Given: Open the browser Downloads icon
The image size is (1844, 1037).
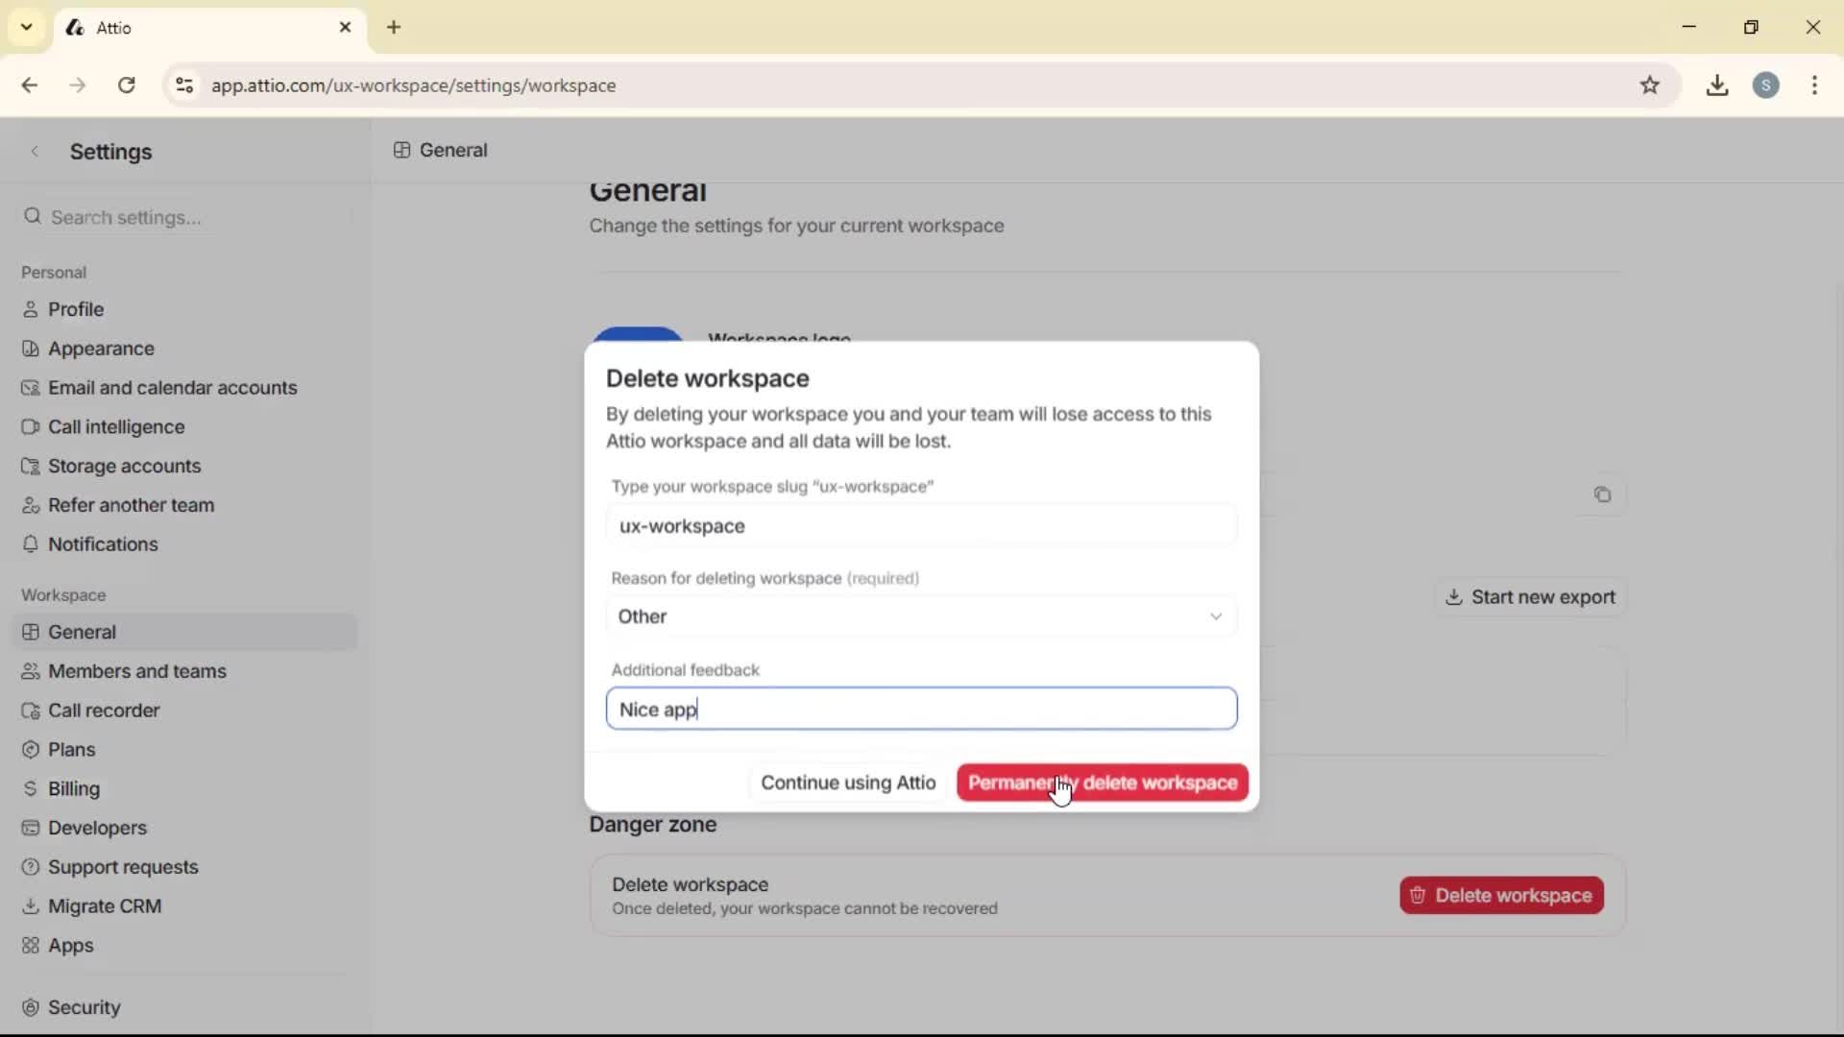Looking at the screenshot, I should pos(1717,84).
